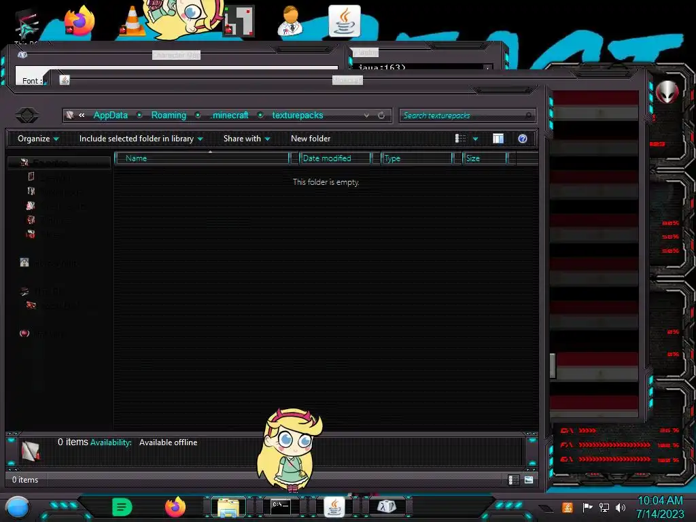This screenshot has height=522, width=696.
Task: Click the texturepacks breadcrumb
Action: [298, 115]
